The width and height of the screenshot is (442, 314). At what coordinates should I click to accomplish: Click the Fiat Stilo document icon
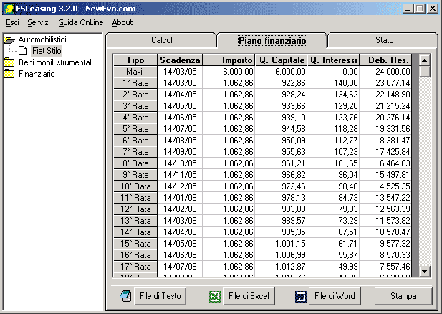point(23,51)
